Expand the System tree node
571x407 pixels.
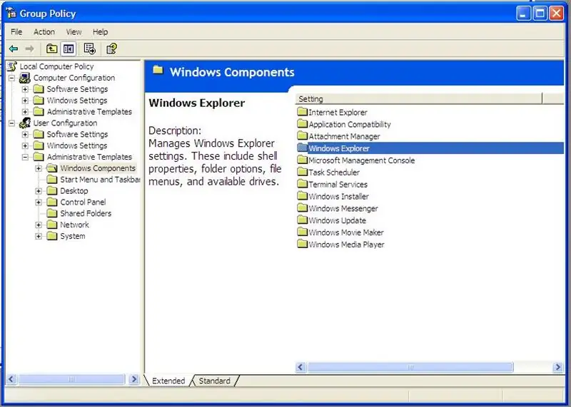(39, 236)
